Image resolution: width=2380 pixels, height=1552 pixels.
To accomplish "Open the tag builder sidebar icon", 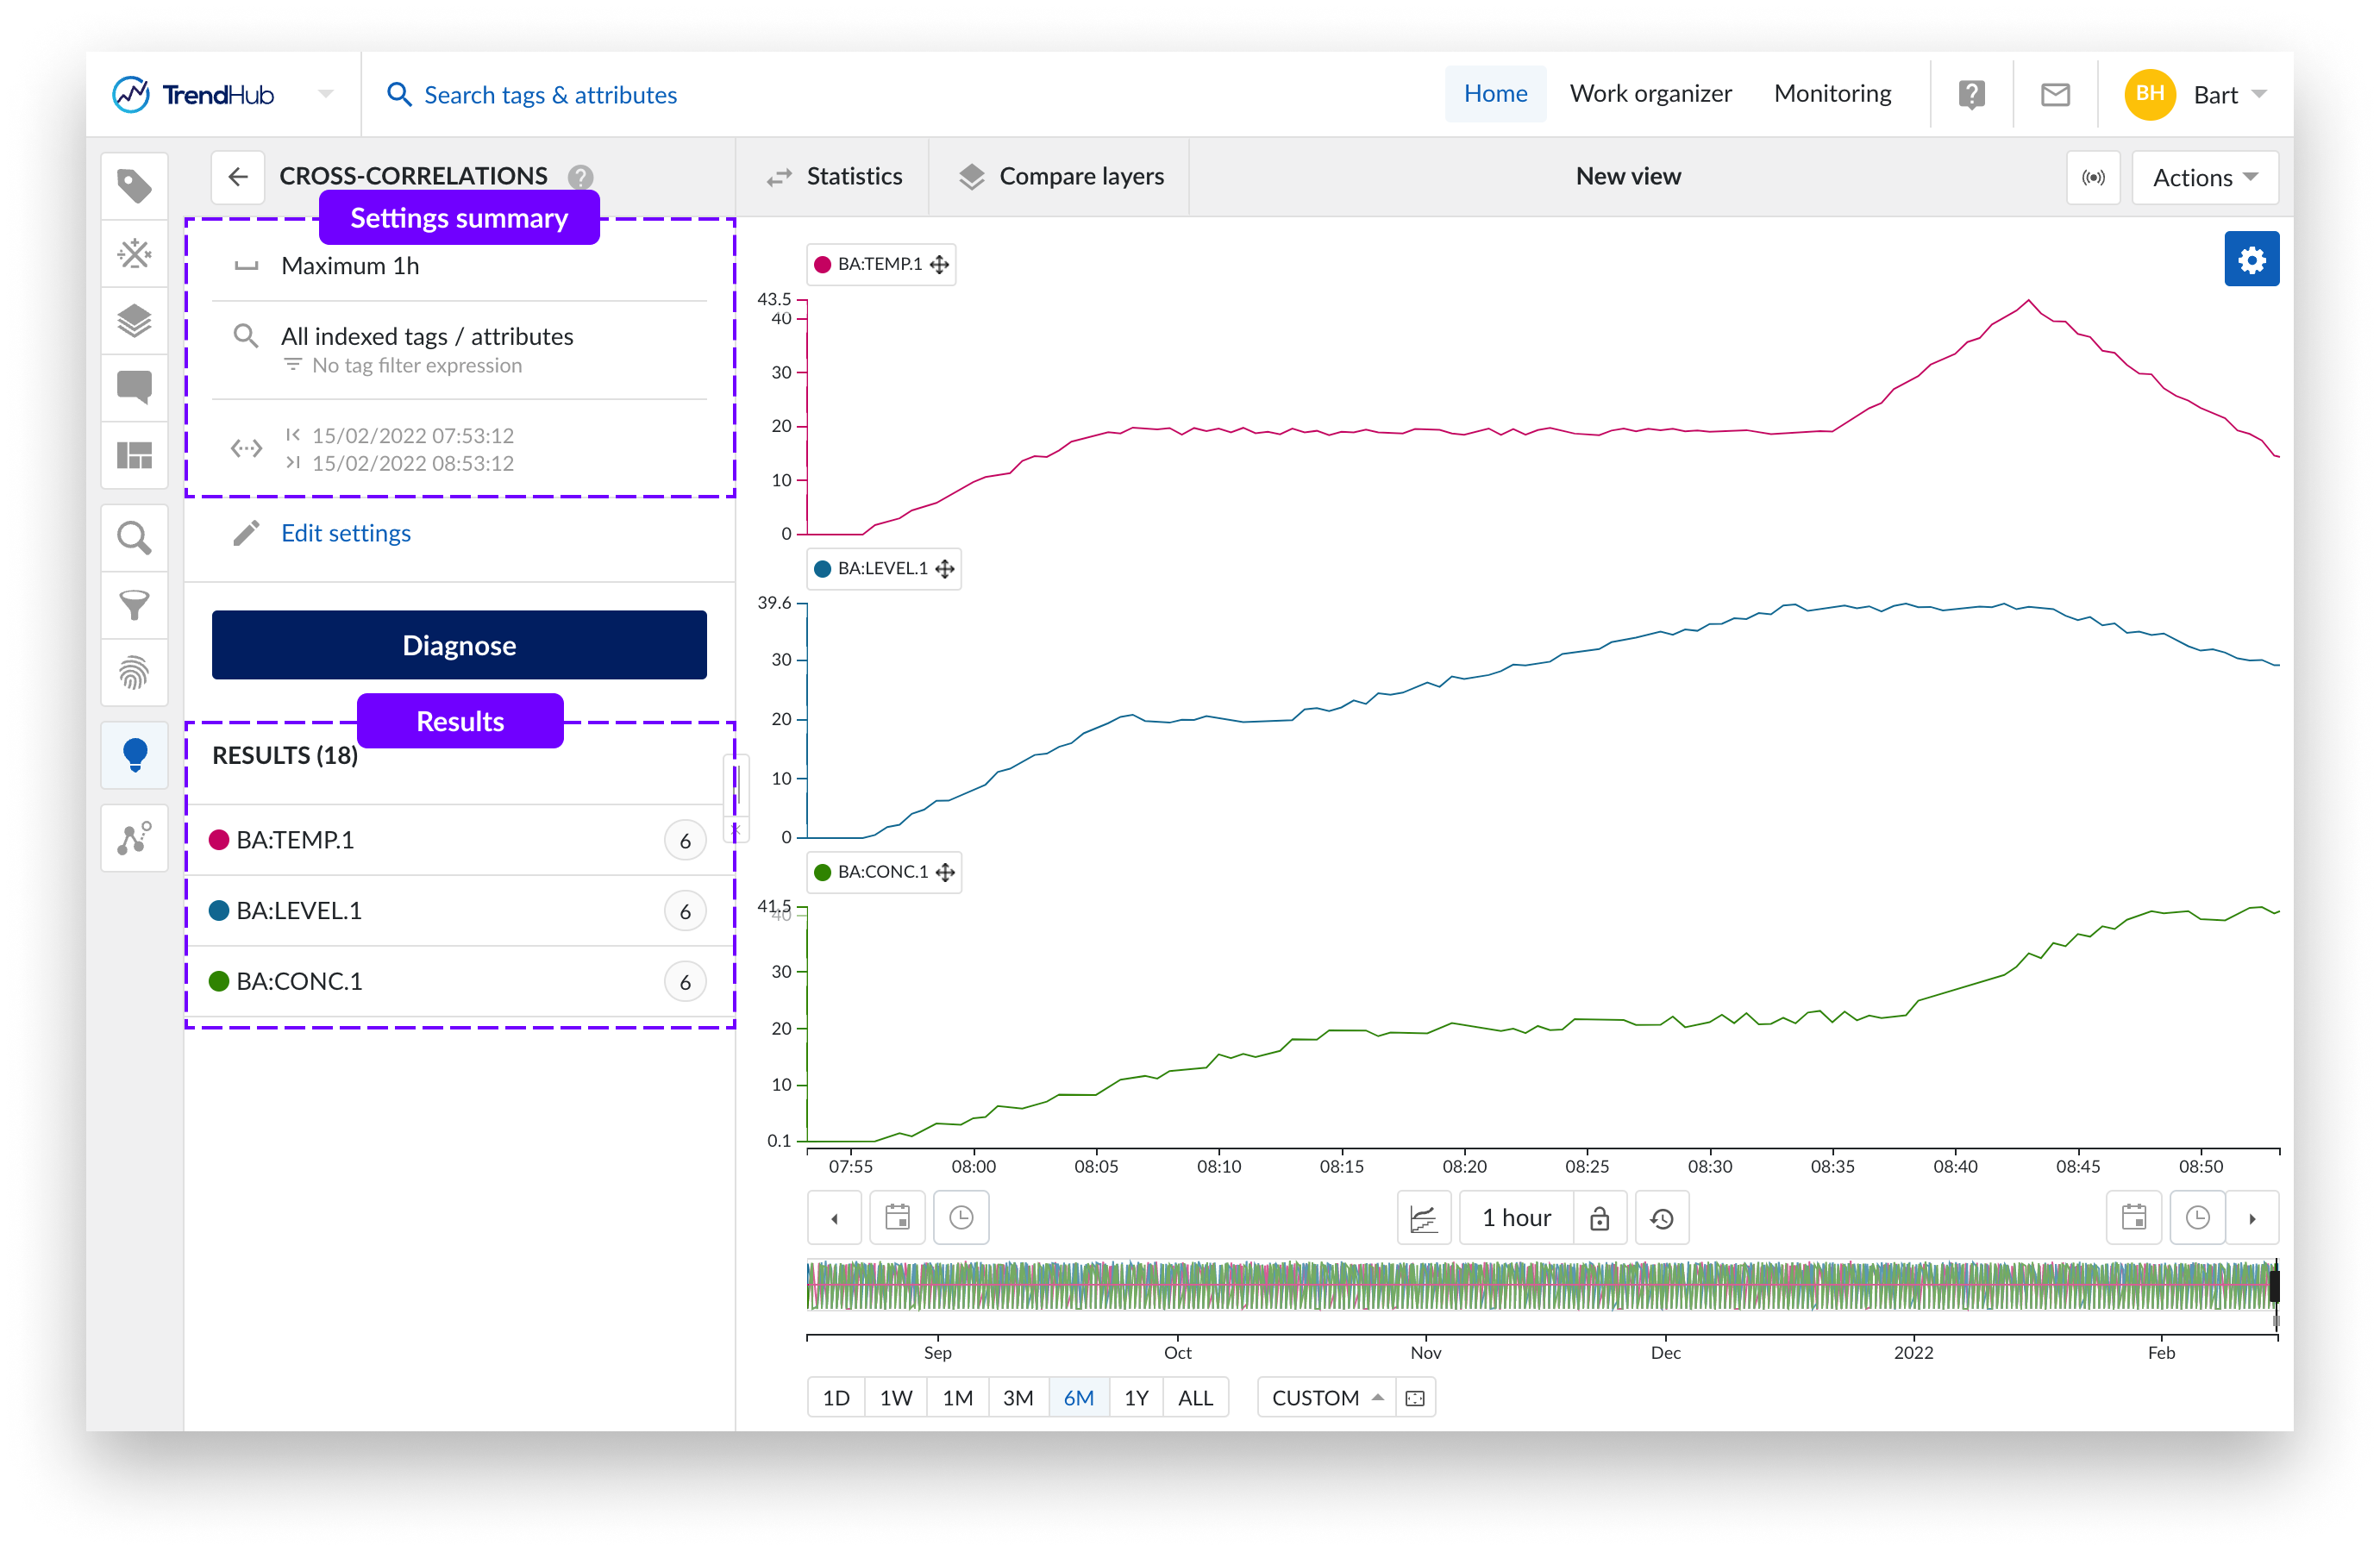I will pyautogui.click(x=134, y=253).
